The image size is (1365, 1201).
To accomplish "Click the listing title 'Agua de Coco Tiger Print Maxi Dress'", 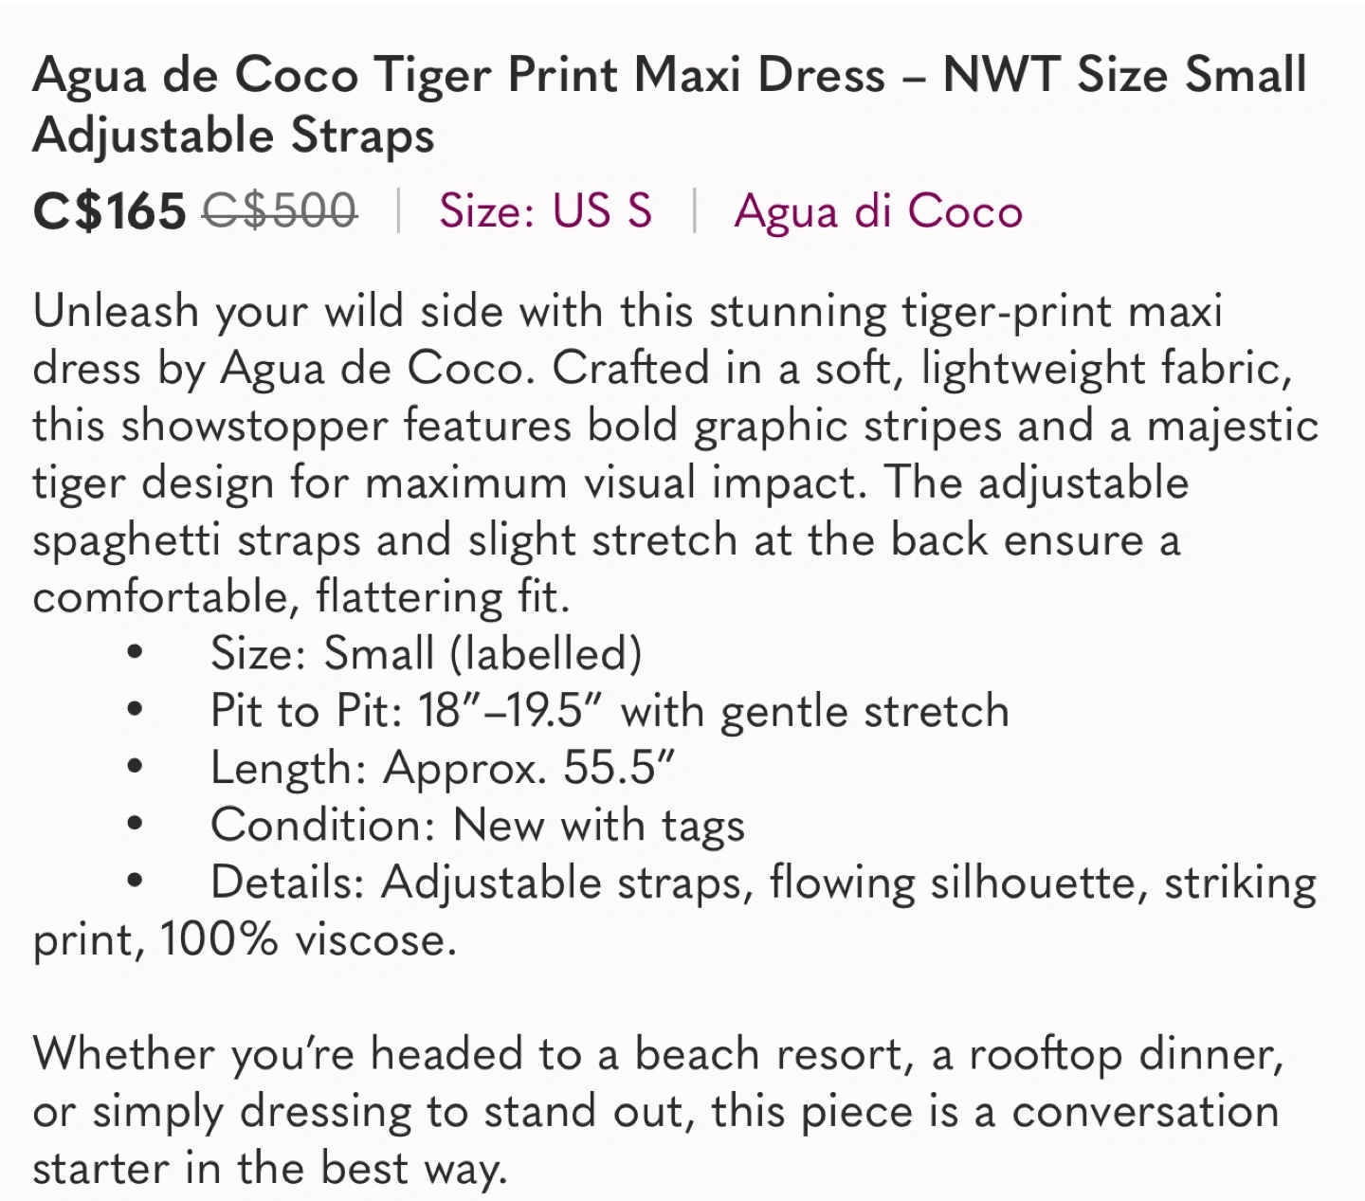I will [x=458, y=76].
